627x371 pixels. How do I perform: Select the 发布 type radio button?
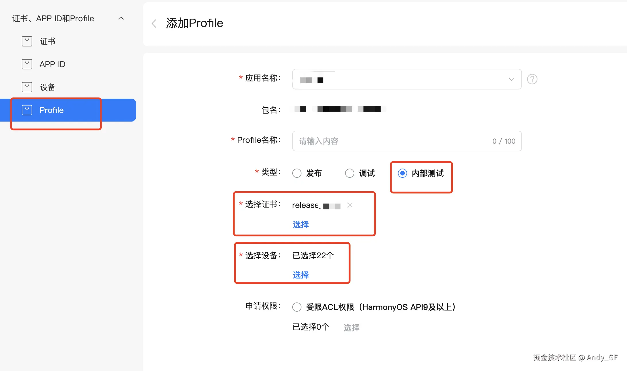pyautogui.click(x=297, y=173)
